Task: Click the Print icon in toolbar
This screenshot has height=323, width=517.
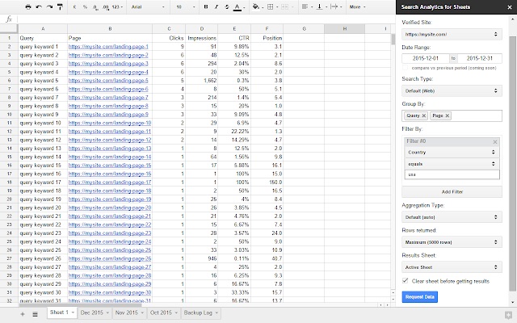Action: tap(28, 6)
